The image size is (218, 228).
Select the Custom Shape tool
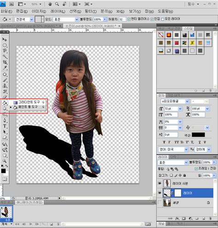5,138
